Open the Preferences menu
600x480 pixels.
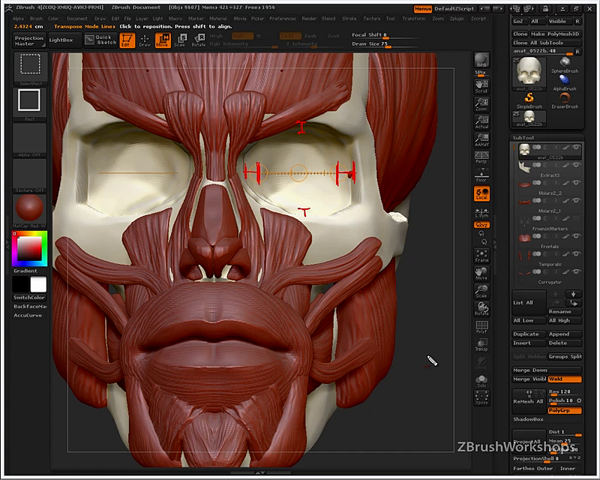283,18
